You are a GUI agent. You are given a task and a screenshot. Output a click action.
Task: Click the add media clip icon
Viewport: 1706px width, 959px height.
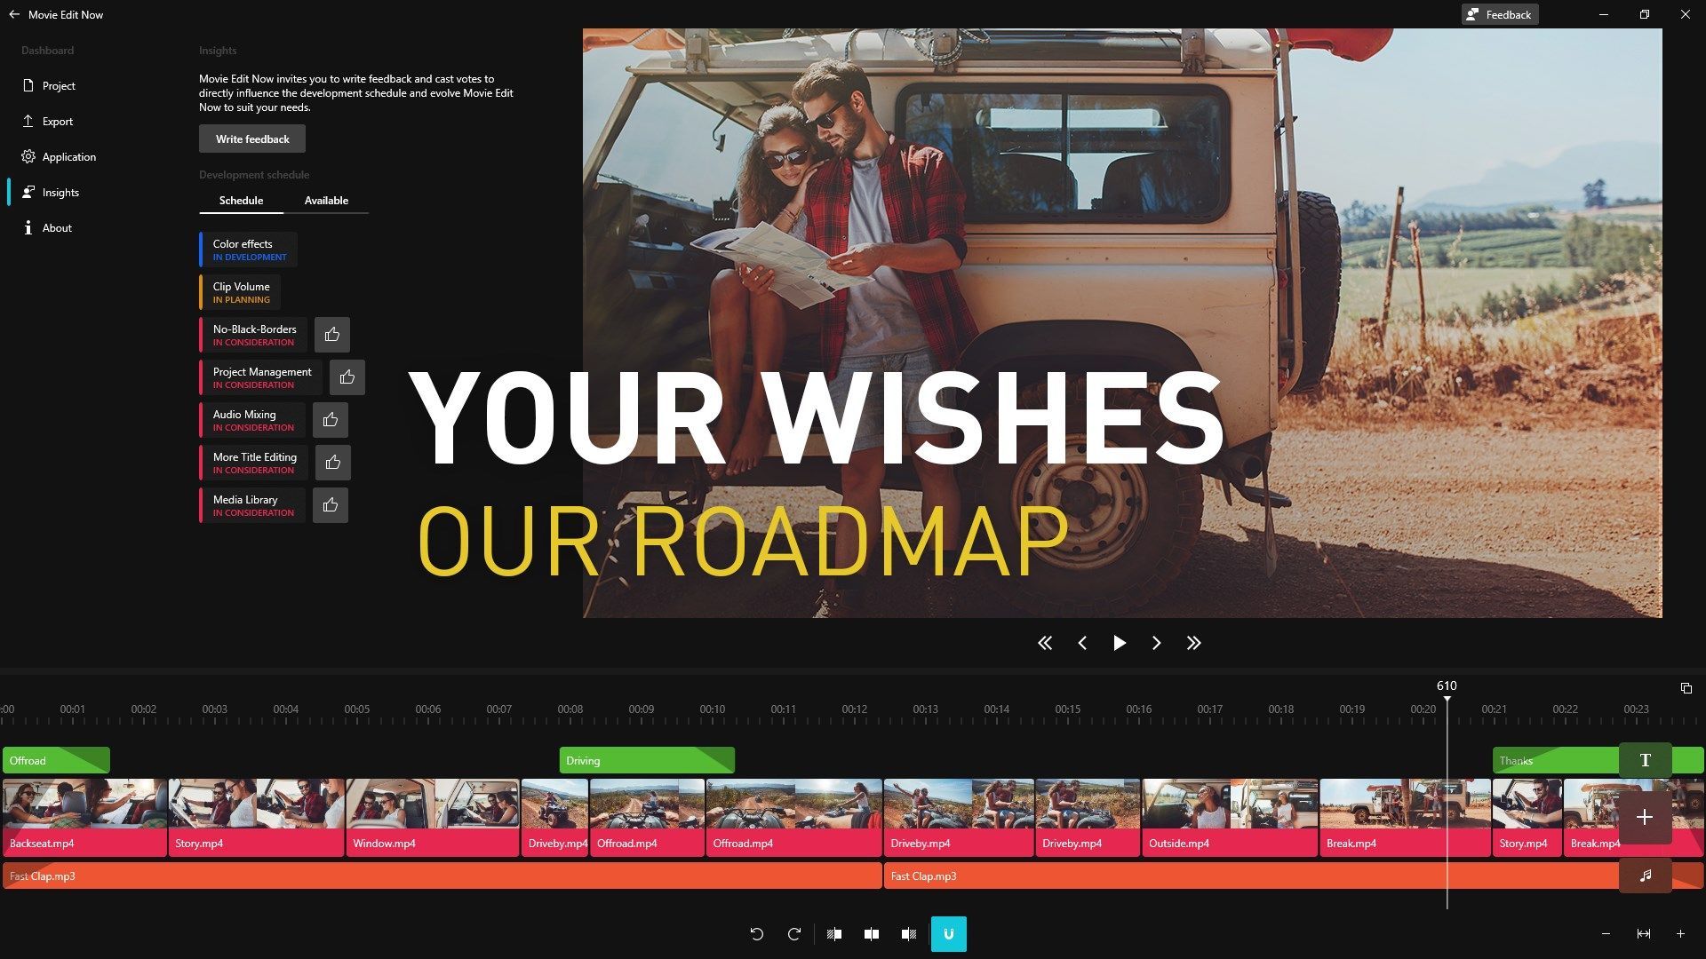[1646, 817]
